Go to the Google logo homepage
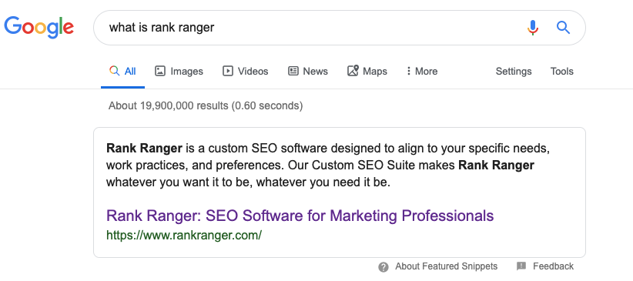Image resolution: width=633 pixels, height=281 pixels. (39, 27)
